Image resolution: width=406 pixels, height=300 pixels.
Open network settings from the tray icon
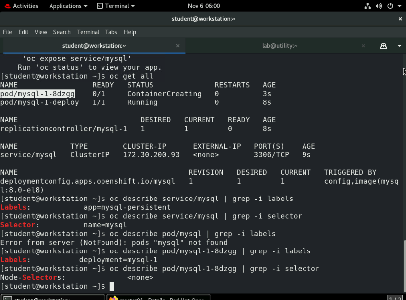(367, 6)
